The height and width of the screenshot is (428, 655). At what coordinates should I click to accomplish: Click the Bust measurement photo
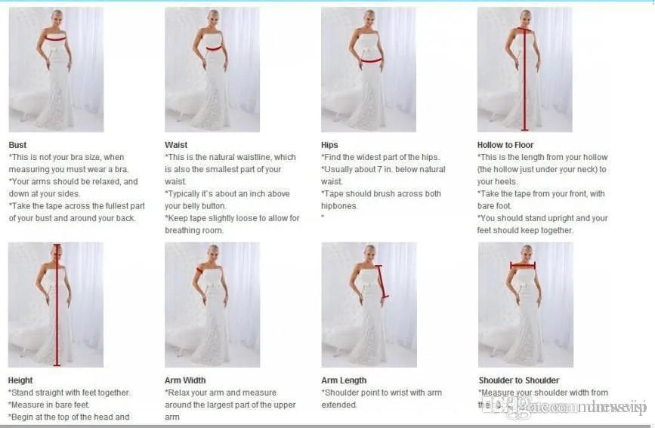pyautogui.click(x=56, y=69)
